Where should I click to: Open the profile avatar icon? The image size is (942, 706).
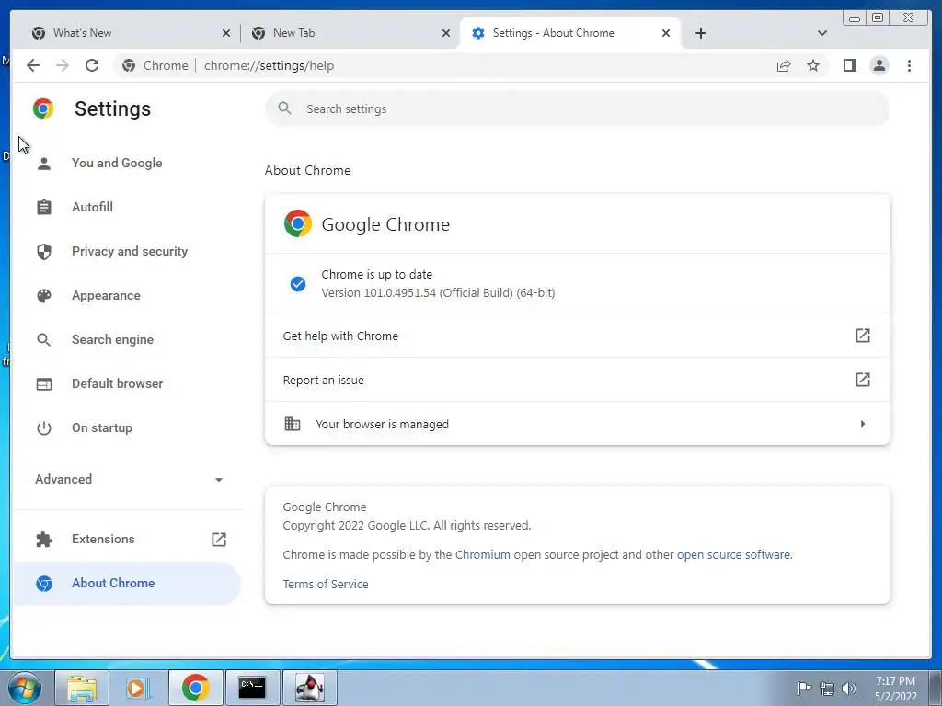point(879,65)
